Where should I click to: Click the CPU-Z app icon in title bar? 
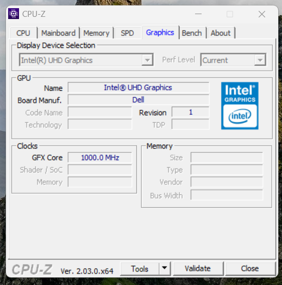14,14
